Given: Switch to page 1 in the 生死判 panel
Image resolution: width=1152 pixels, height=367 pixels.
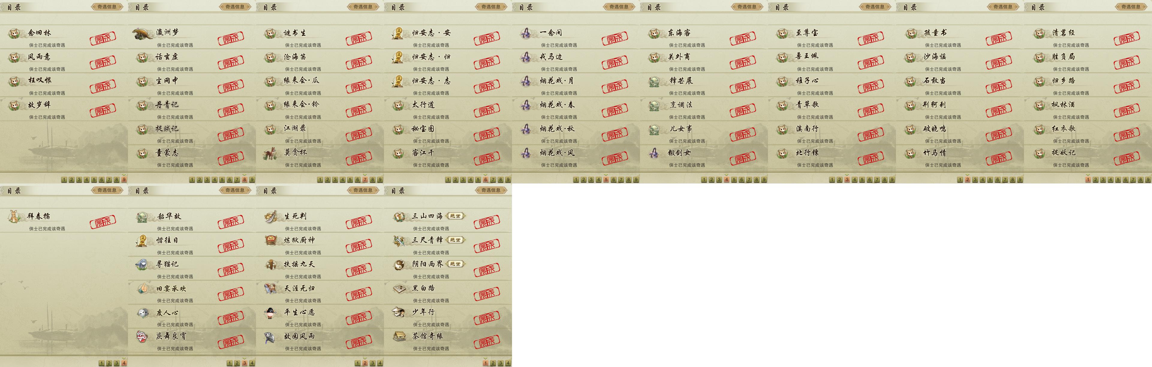Looking at the screenshot, I should click(x=357, y=363).
